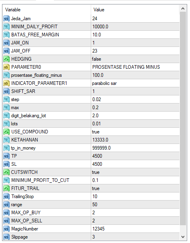Select the USE_COMPOUND true value cell
190x243 pixels.
pyautogui.click(x=135, y=132)
